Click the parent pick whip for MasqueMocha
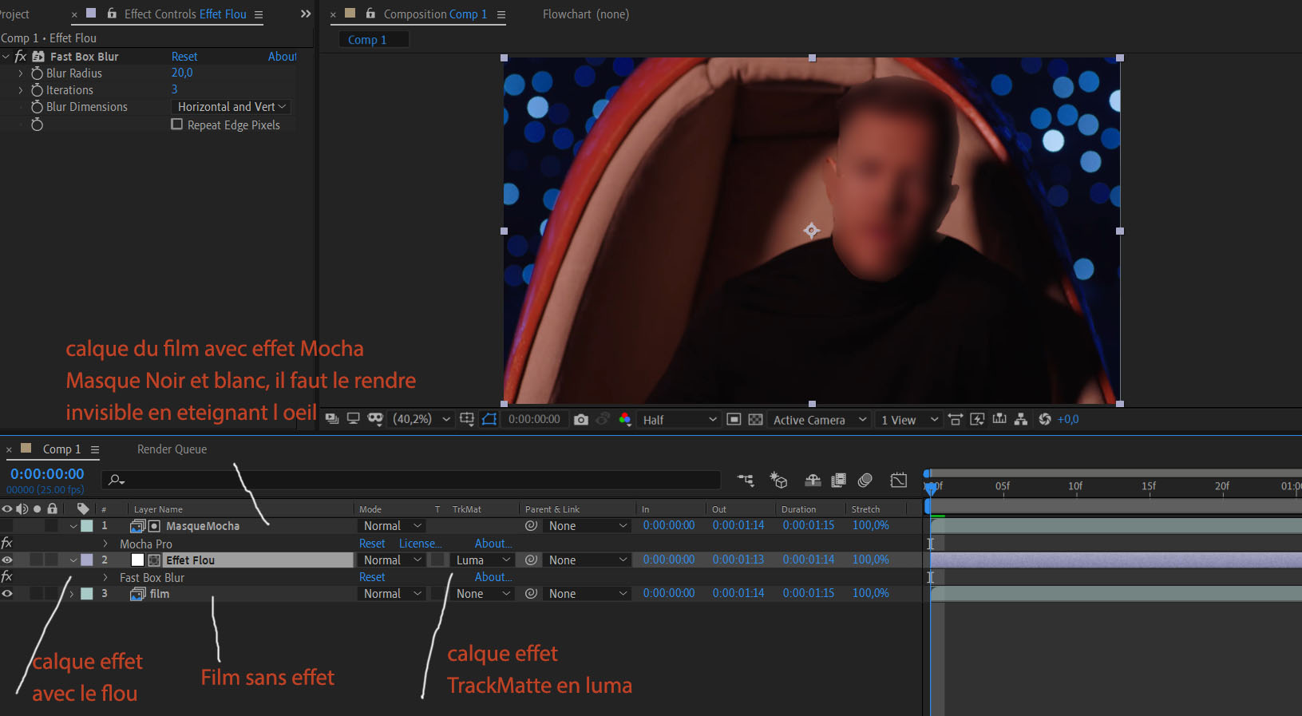 coord(531,526)
